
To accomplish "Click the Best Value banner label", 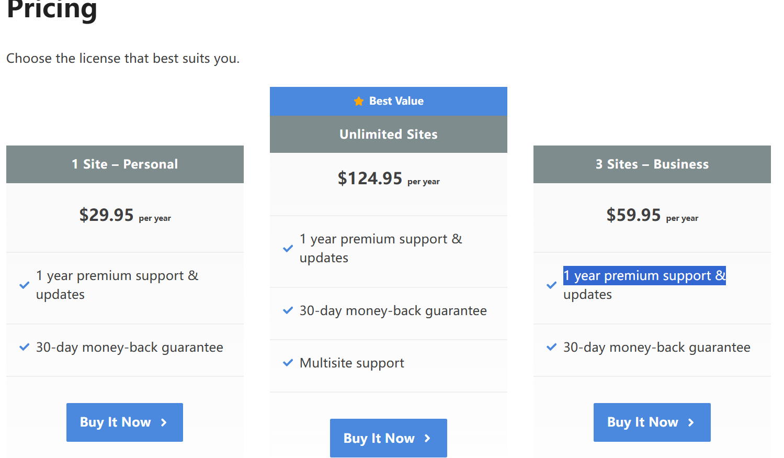I will pos(396,101).
